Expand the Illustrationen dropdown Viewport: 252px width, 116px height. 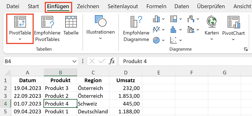tap(101, 38)
